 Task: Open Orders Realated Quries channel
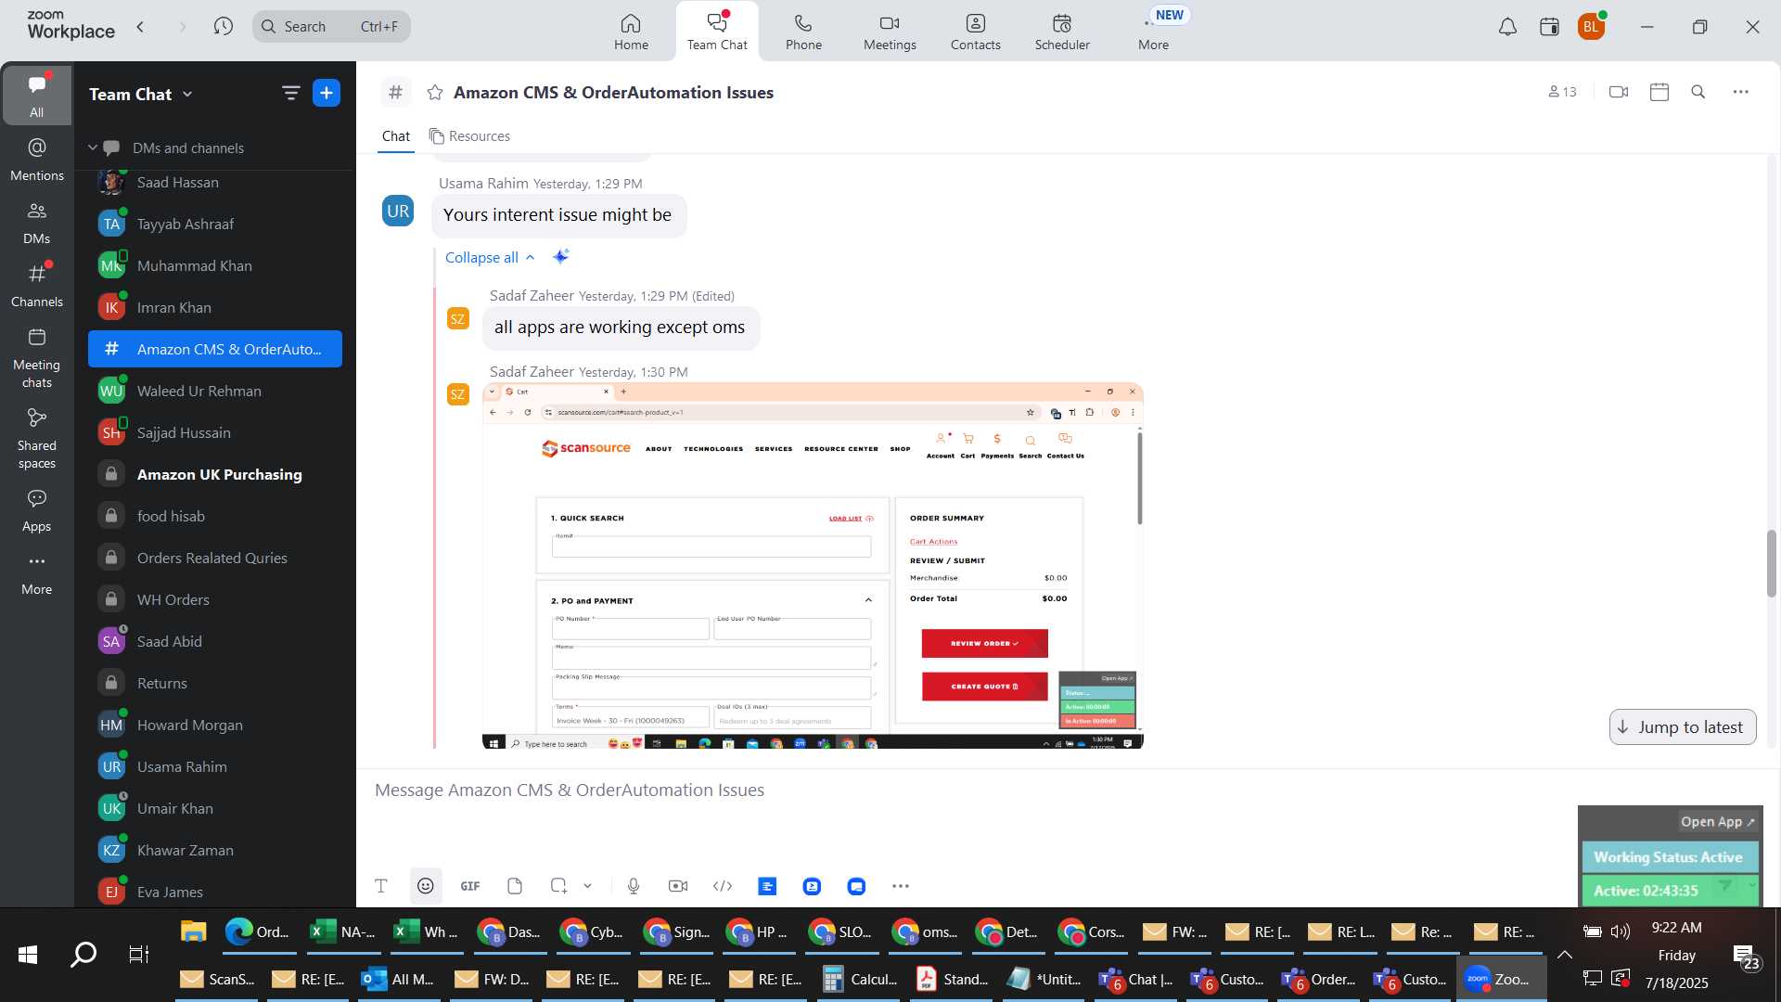(215, 558)
